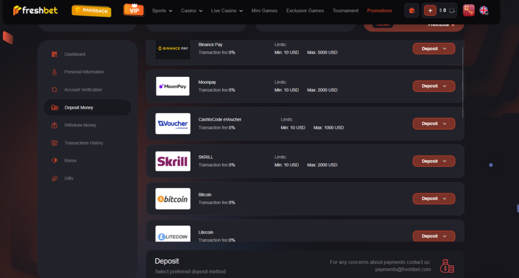Viewport: 519px width, 278px height.
Task: Change language via UK flag icon
Action: [484, 11]
